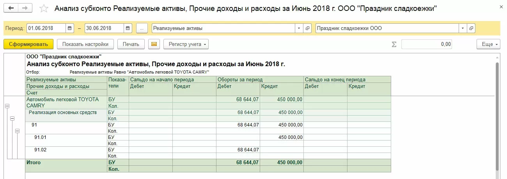Click the Печать button
The height and width of the screenshot is (179, 507).
131,44
